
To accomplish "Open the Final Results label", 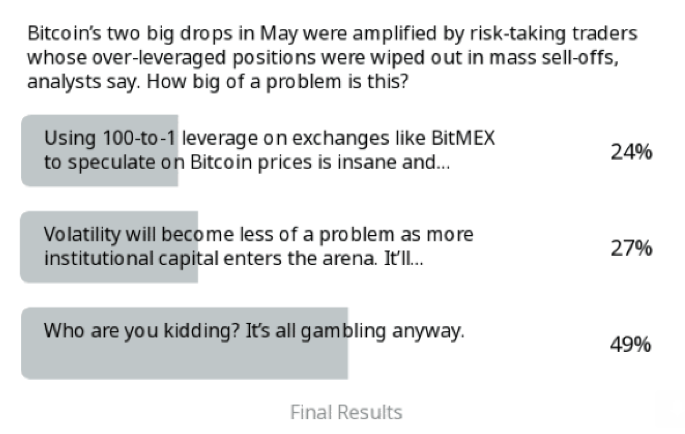I will tap(346, 412).
